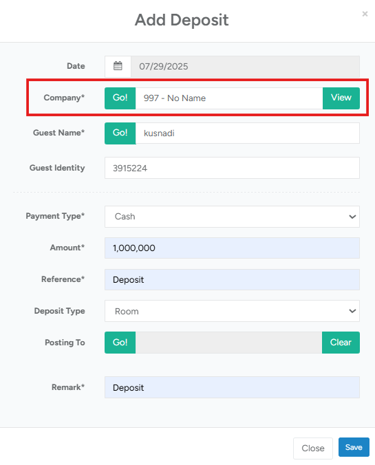The height and width of the screenshot is (465, 375).
Task: Click the Payment Type chevron arrow
Action: pyautogui.click(x=352, y=217)
